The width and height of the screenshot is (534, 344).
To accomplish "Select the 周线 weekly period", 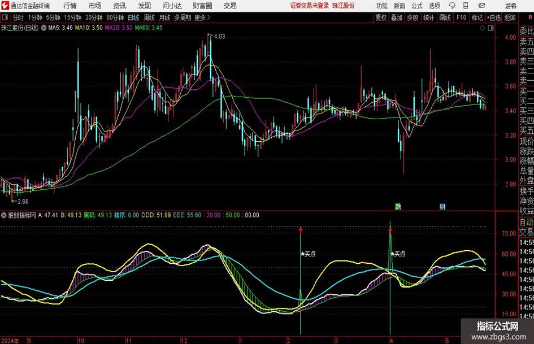I will click(x=149, y=18).
